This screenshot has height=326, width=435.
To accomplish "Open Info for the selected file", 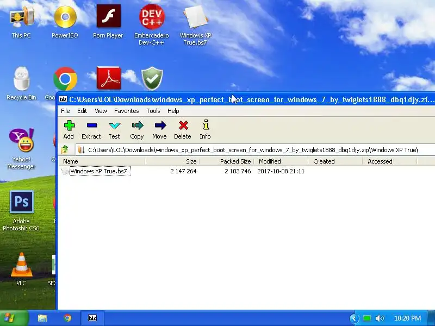I will click(206, 129).
